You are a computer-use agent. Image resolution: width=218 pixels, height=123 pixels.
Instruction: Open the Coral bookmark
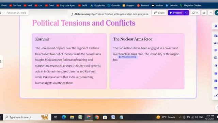(49, 5)
